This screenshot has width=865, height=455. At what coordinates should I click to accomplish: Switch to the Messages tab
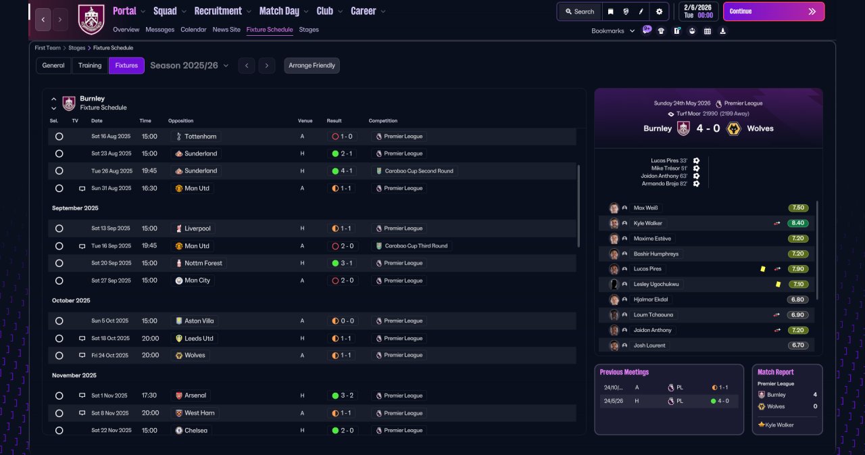click(x=160, y=30)
